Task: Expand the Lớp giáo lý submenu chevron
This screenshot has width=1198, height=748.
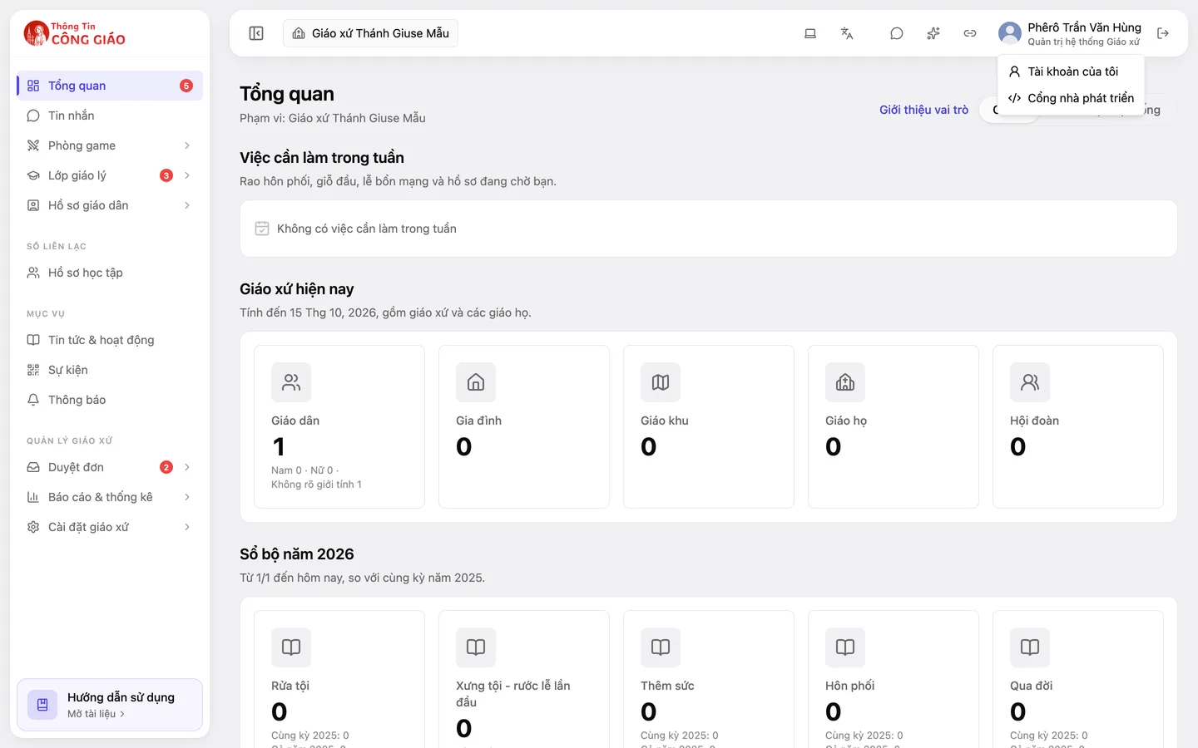Action: 187,175
